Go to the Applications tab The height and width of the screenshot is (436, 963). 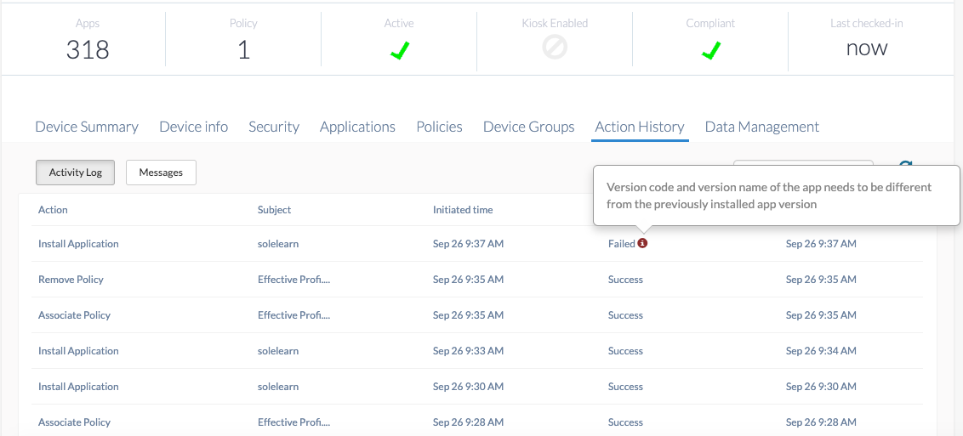click(x=357, y=127)
